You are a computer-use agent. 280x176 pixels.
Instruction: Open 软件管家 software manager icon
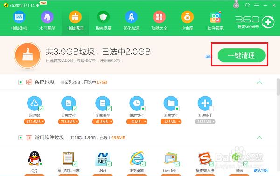click(x=215, y=18)
